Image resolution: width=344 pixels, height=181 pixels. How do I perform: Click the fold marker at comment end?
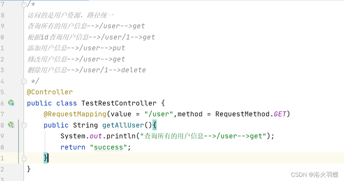(x=24, y=81)
